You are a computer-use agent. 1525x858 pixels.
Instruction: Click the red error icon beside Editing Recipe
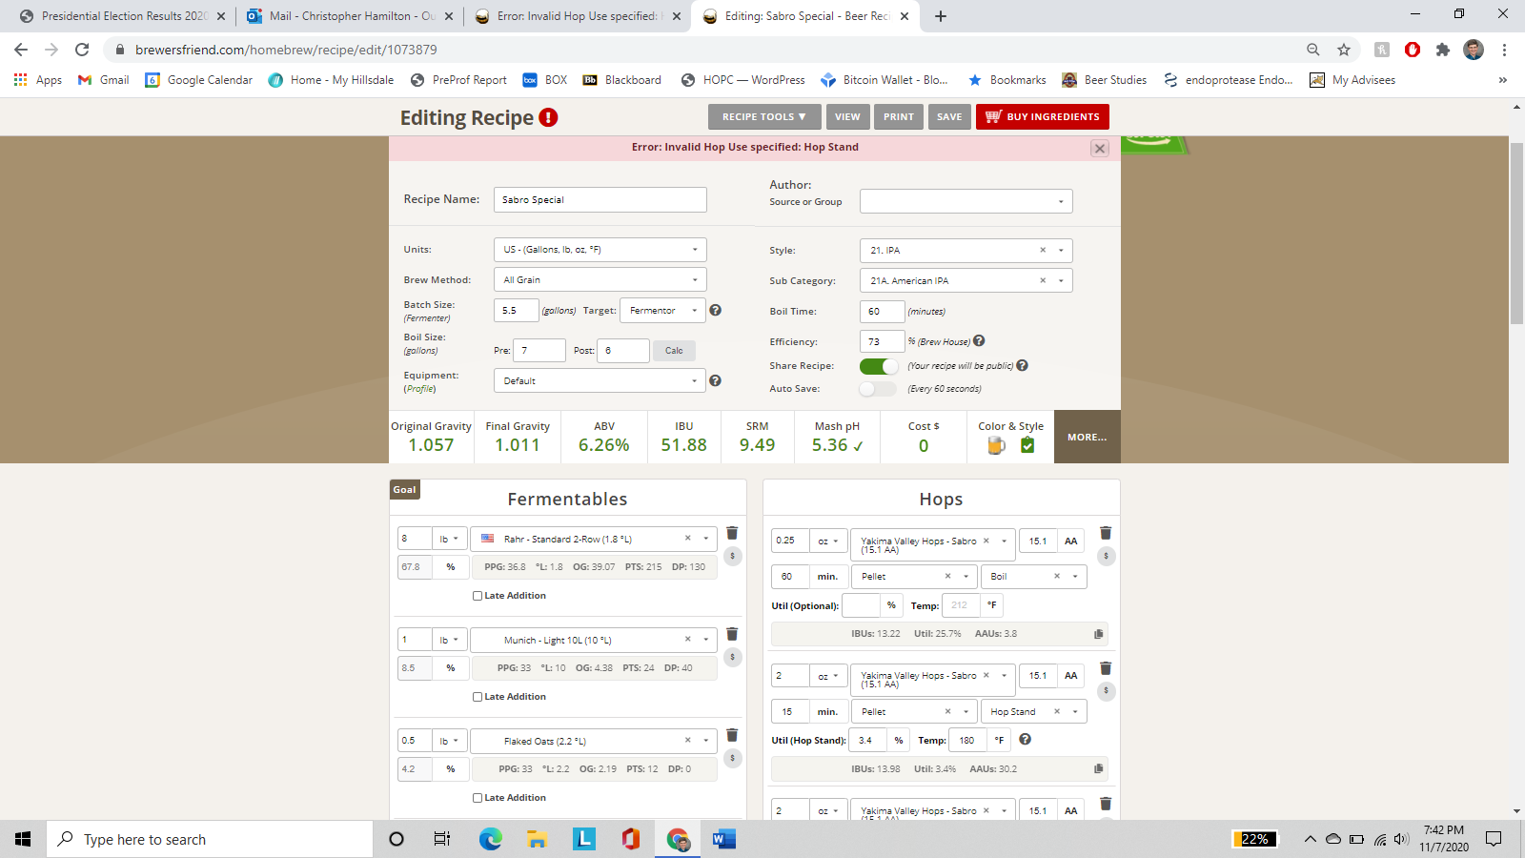(548, 117)
